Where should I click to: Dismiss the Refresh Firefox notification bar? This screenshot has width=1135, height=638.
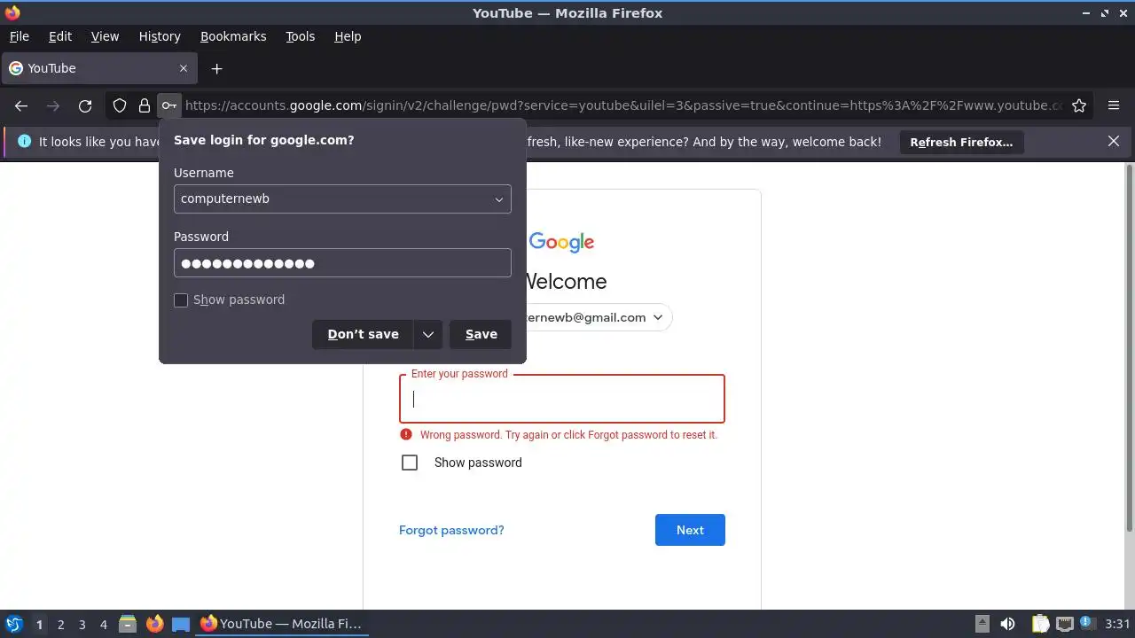1114,141
